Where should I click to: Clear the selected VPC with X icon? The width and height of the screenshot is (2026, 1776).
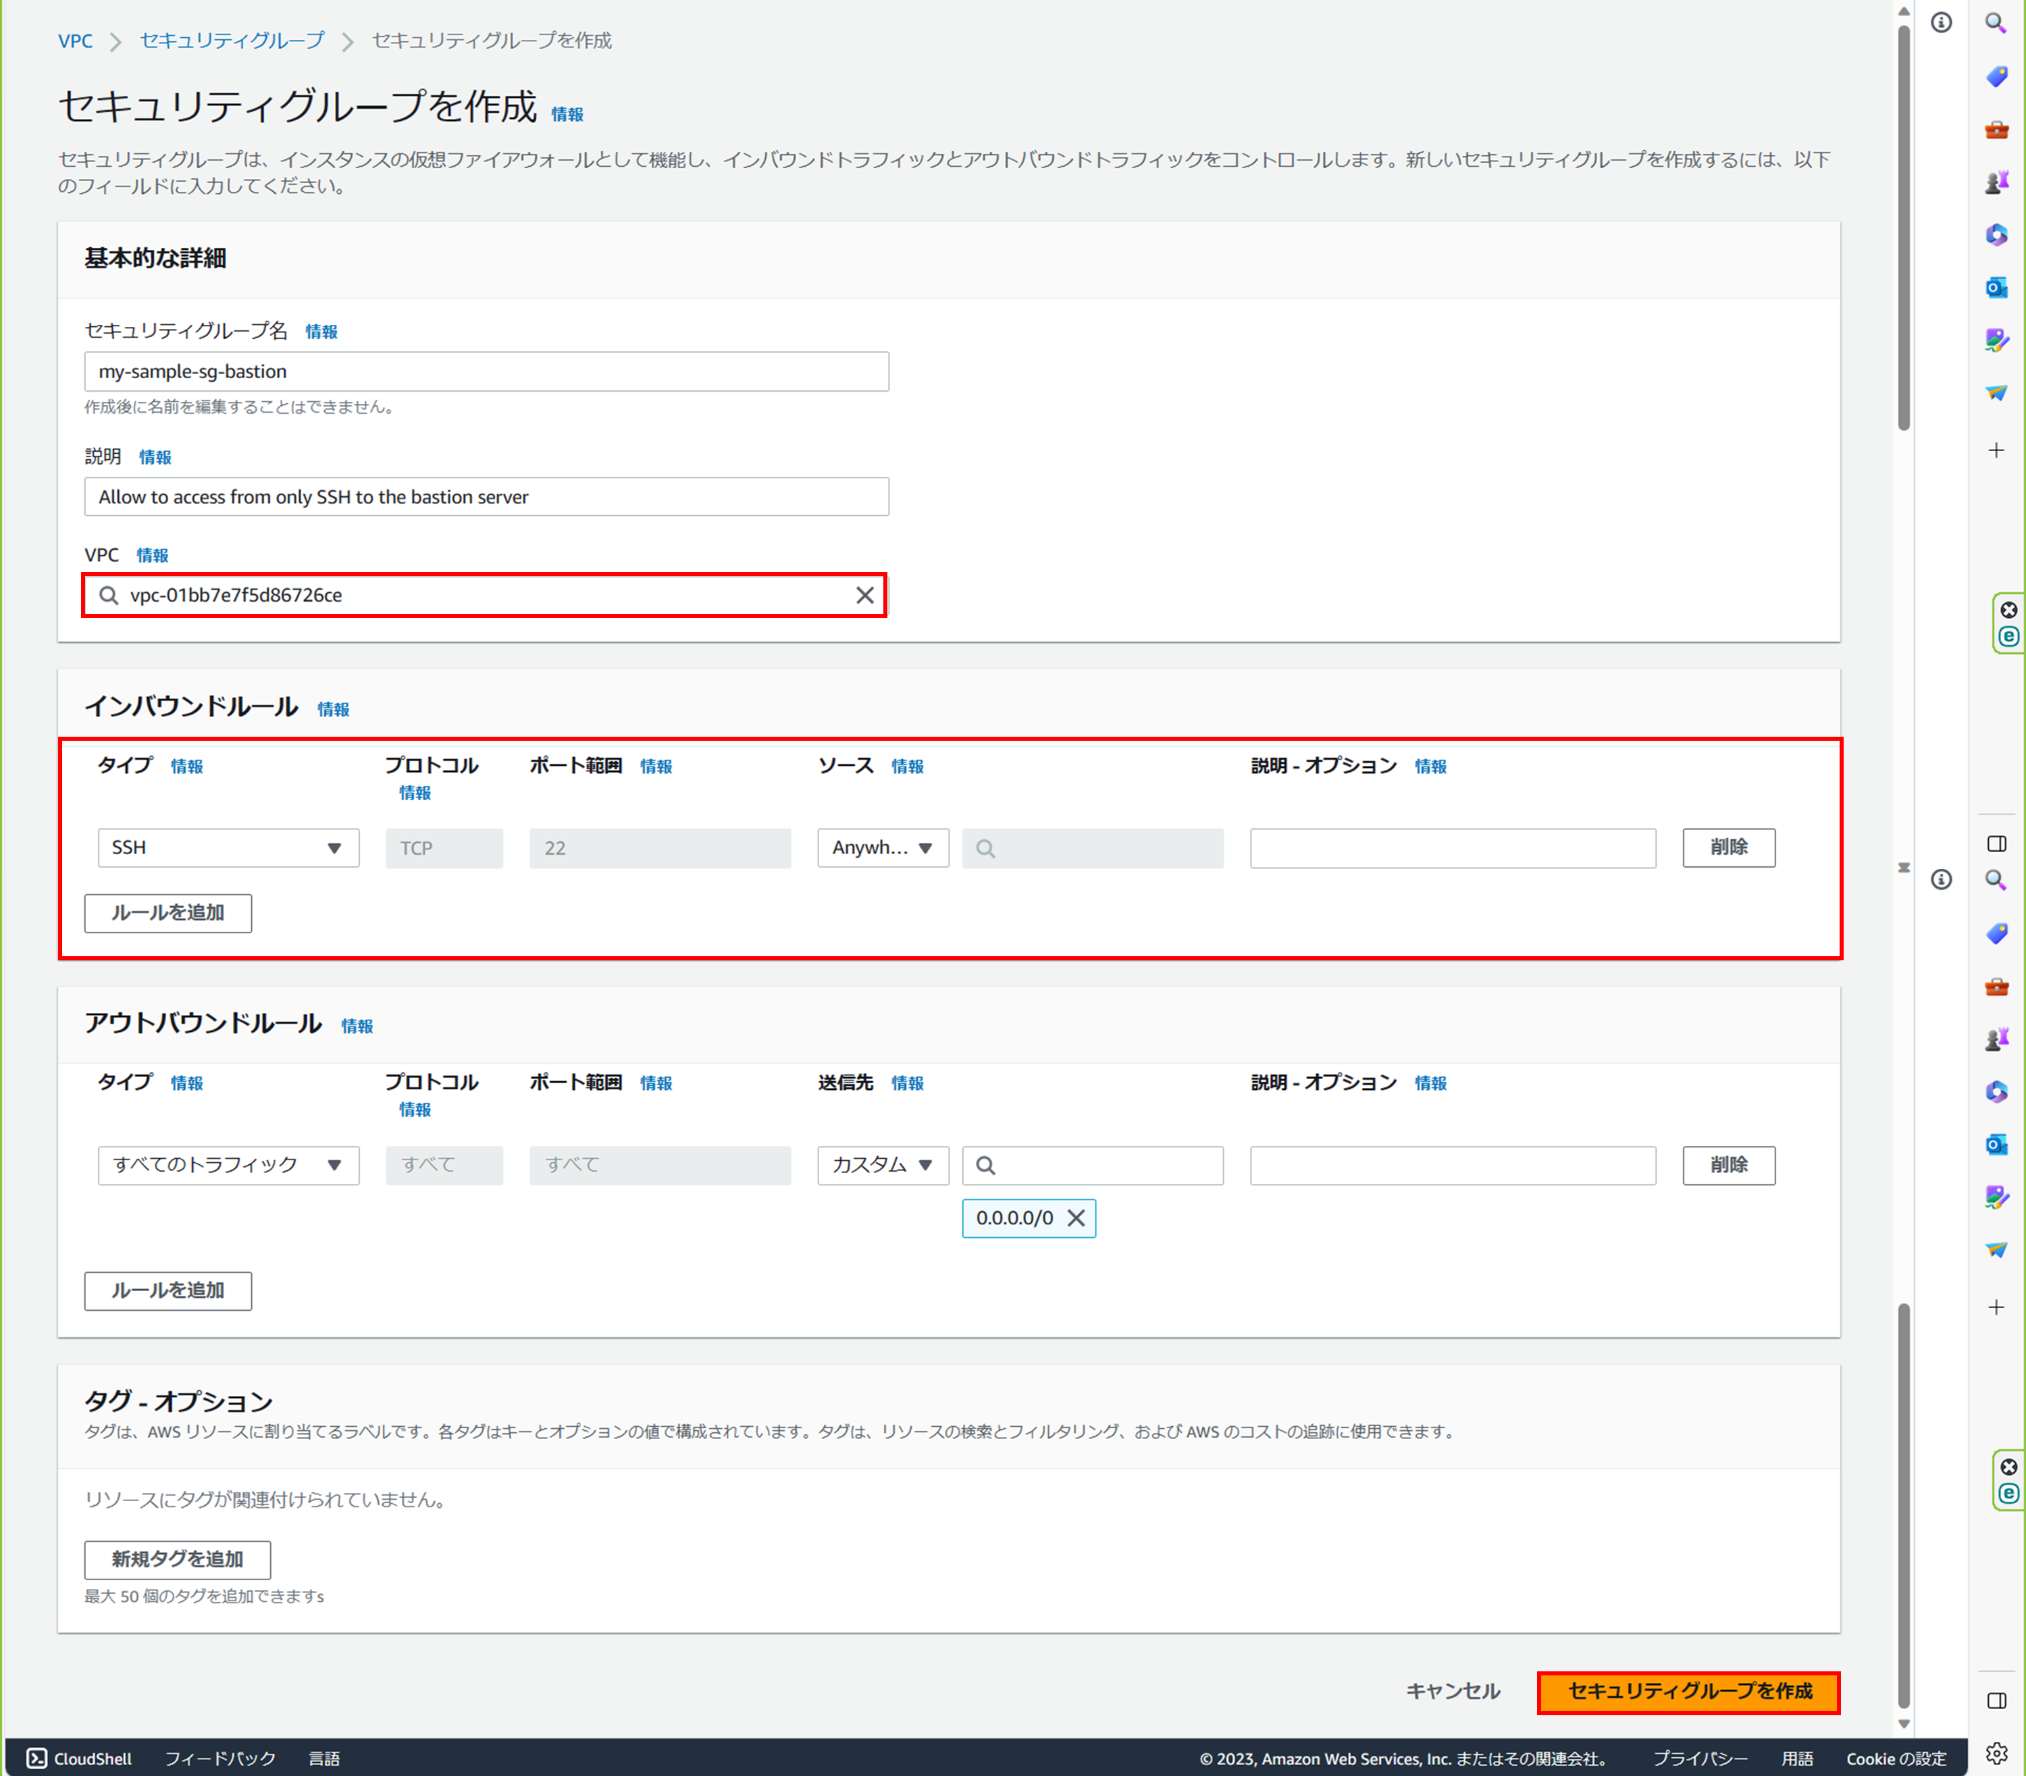coord(864,595)
